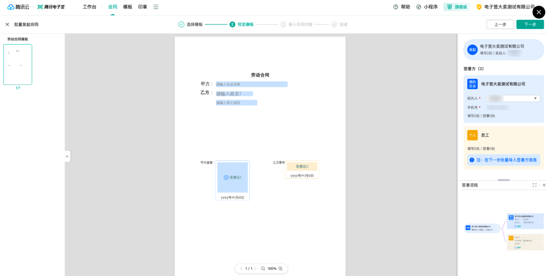The height and width of the screenshot is (276, 547).
Task: Open the 印章 menu item
Action: point(143,7)
